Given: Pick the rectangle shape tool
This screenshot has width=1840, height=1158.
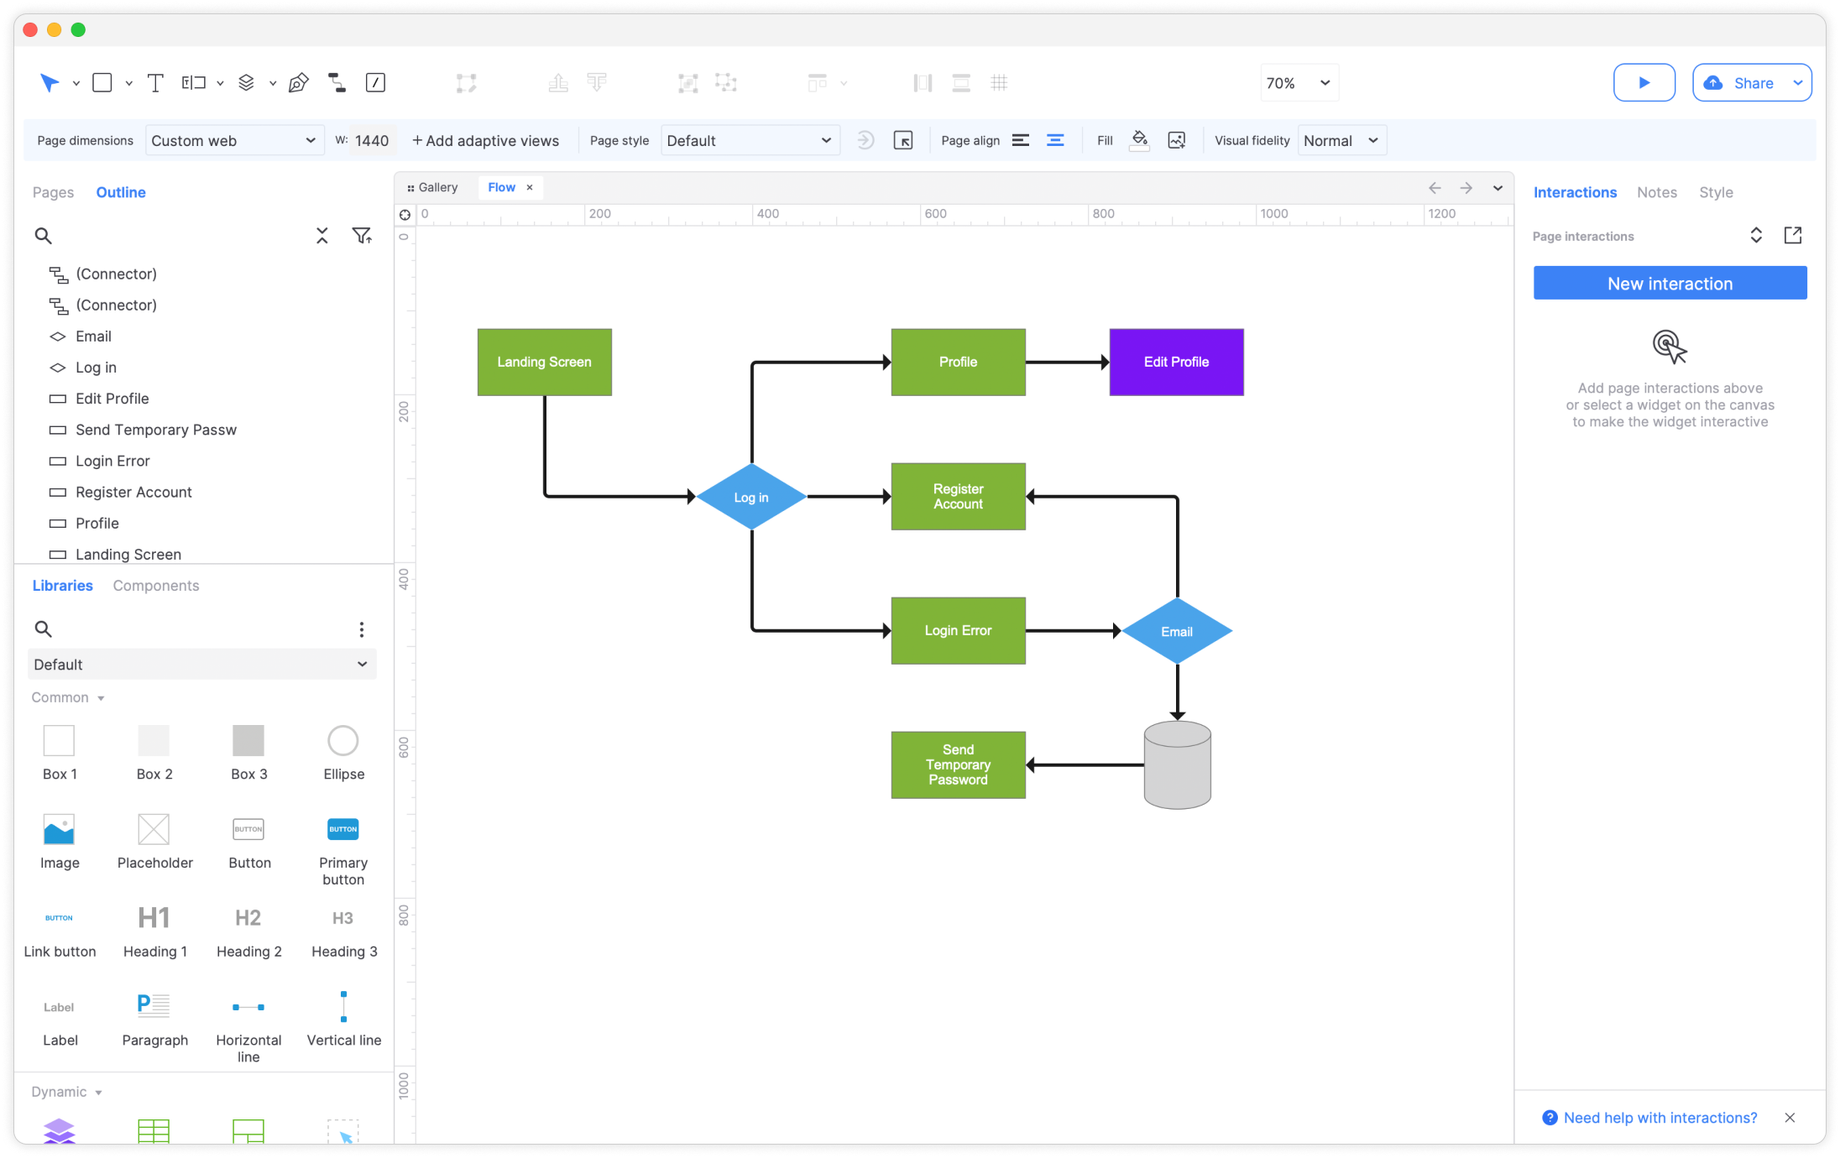Looking at the screenshot, I should [x=102, y=82].
